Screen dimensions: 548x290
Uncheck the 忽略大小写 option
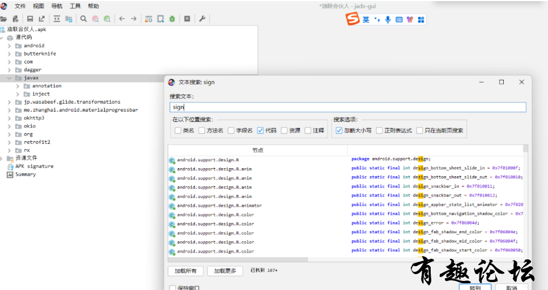[339, 130]
